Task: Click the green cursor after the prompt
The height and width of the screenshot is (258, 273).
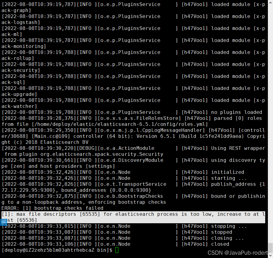Action: [x=117, y=250]
